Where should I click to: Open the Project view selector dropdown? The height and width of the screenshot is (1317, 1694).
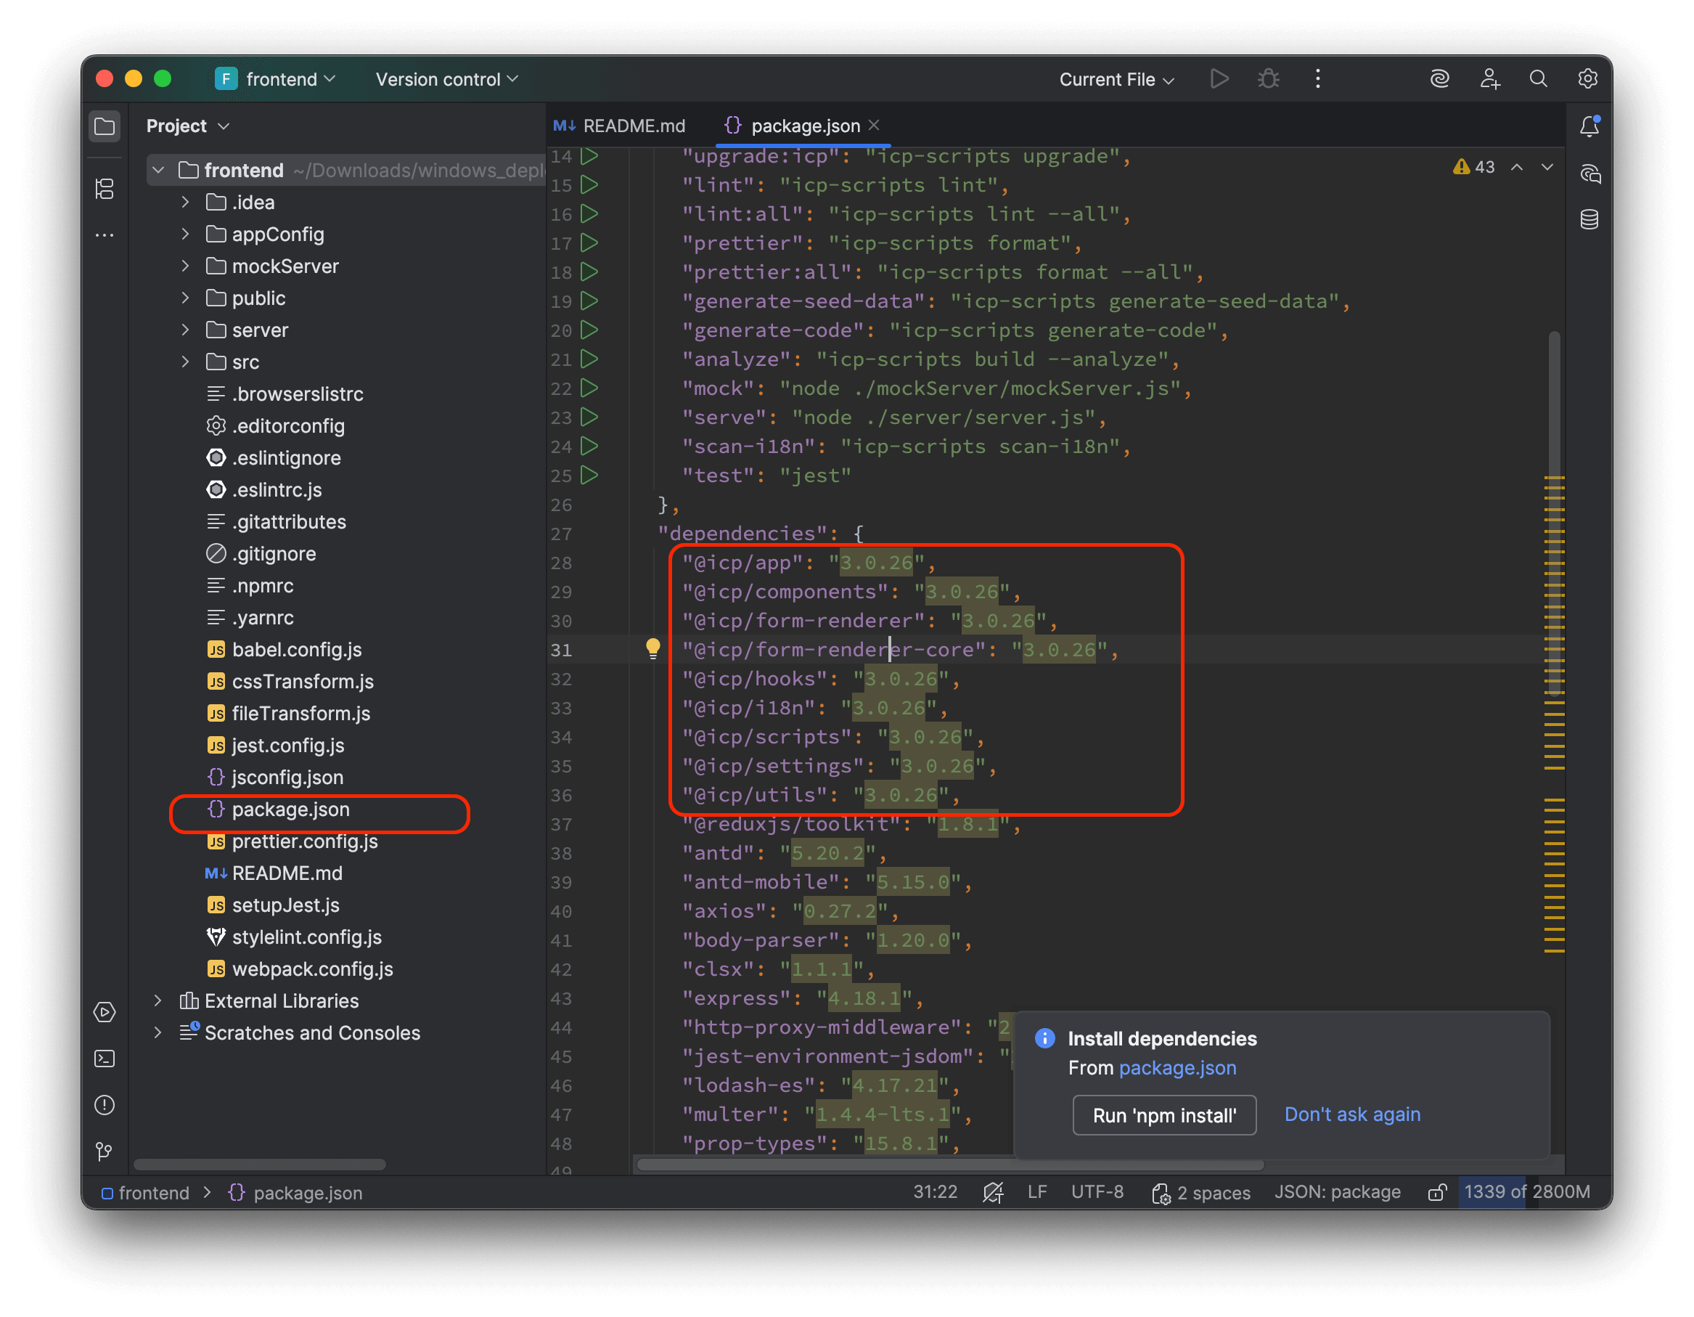point(188,126)
